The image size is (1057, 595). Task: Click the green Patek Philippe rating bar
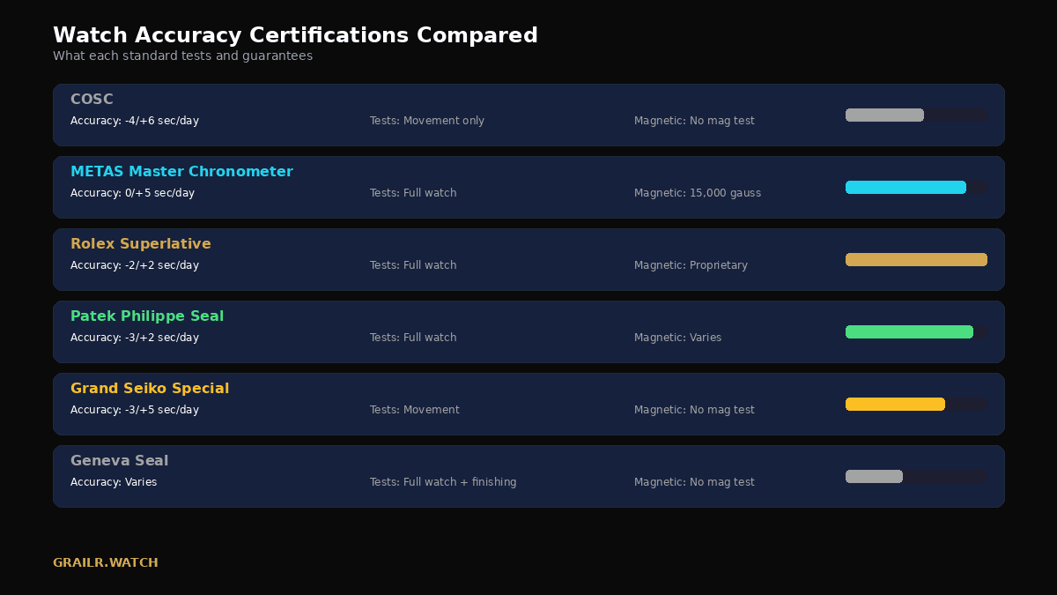point(909,331)
